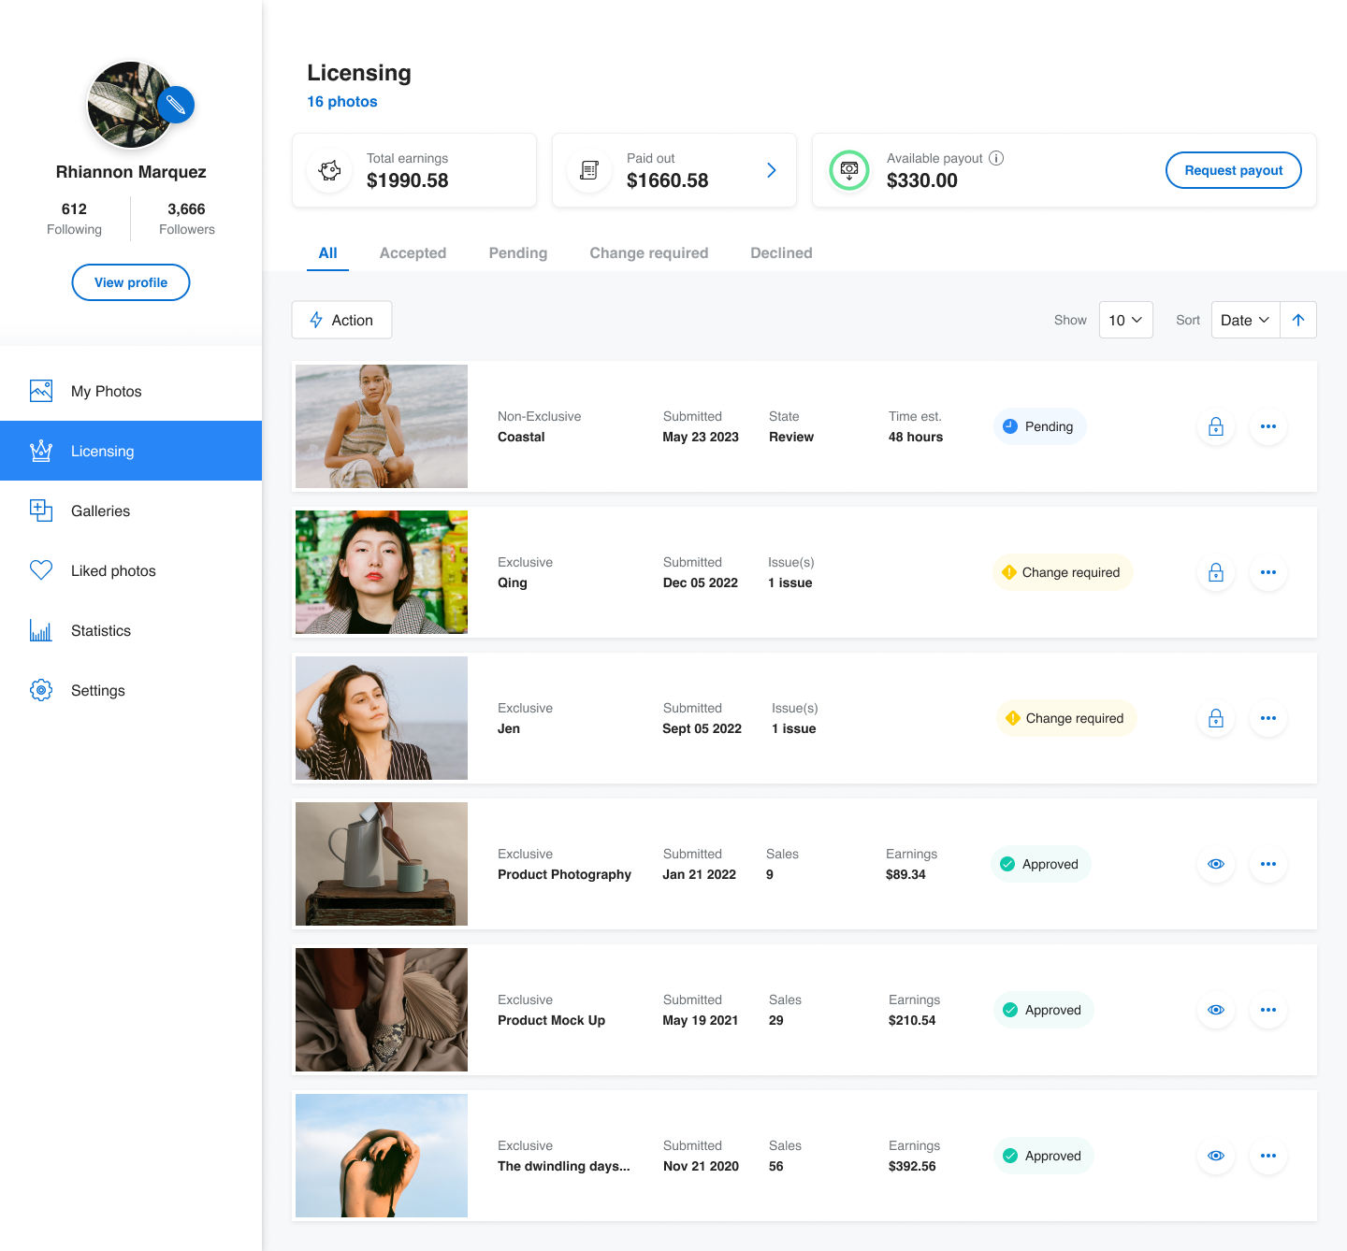Click the Product Photography title text

point(564,874)
